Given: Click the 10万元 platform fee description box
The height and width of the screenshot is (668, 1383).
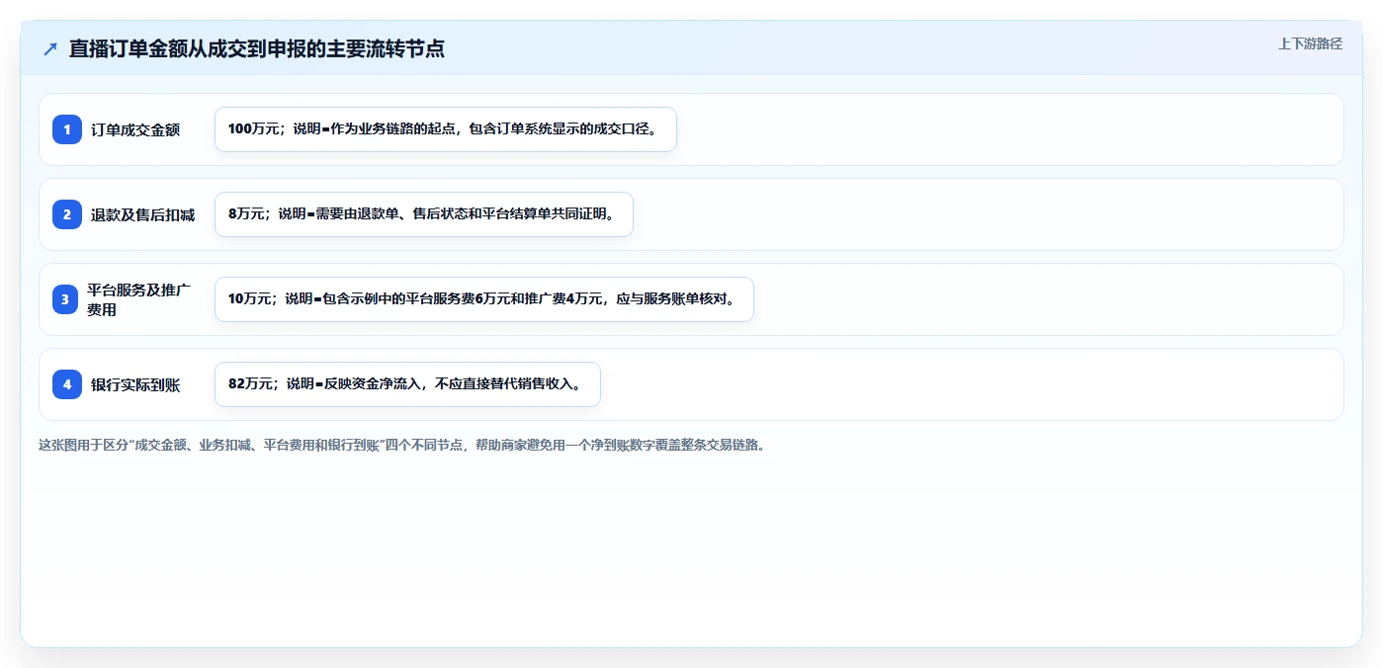Looking at the screenshot, I should 484,299.
